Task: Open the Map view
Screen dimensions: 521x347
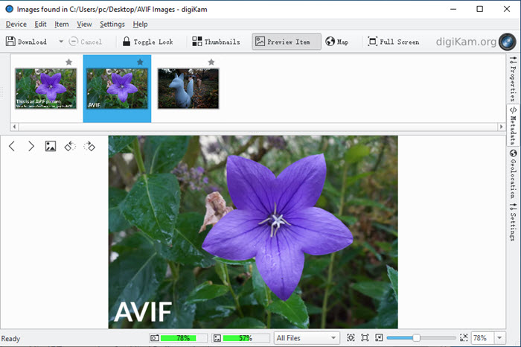Action: tap(337, 42)
